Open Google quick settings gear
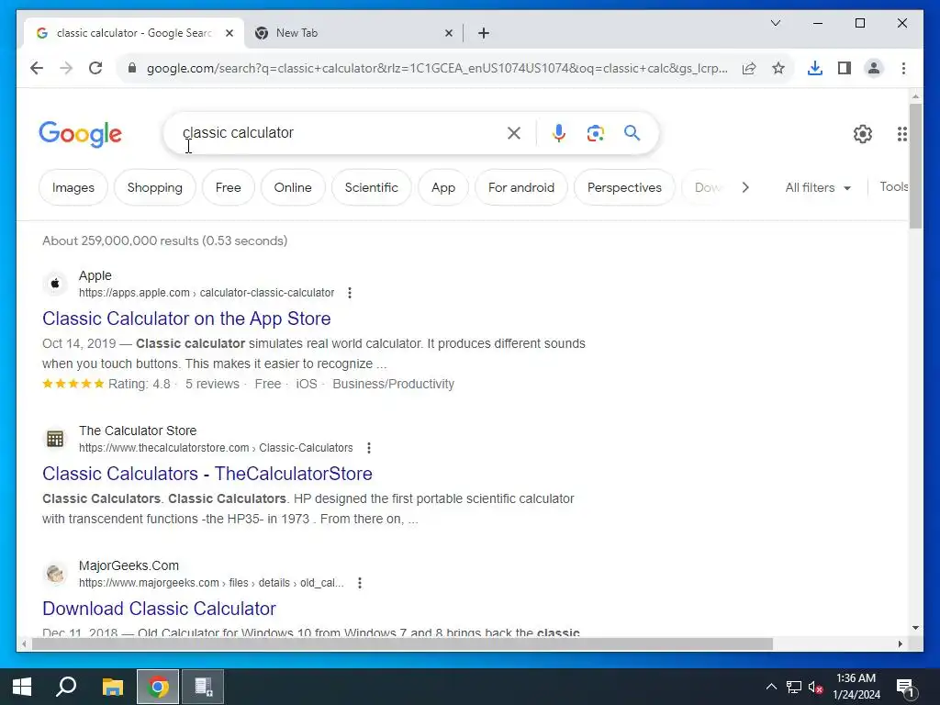940x705 pixels. (x=863, y=134)
